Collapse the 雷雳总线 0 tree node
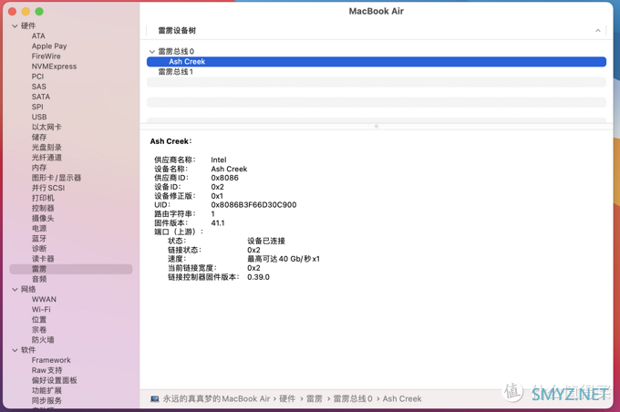Image resolution: width=620 pixels, height=412 pixels. coord(152,51)
